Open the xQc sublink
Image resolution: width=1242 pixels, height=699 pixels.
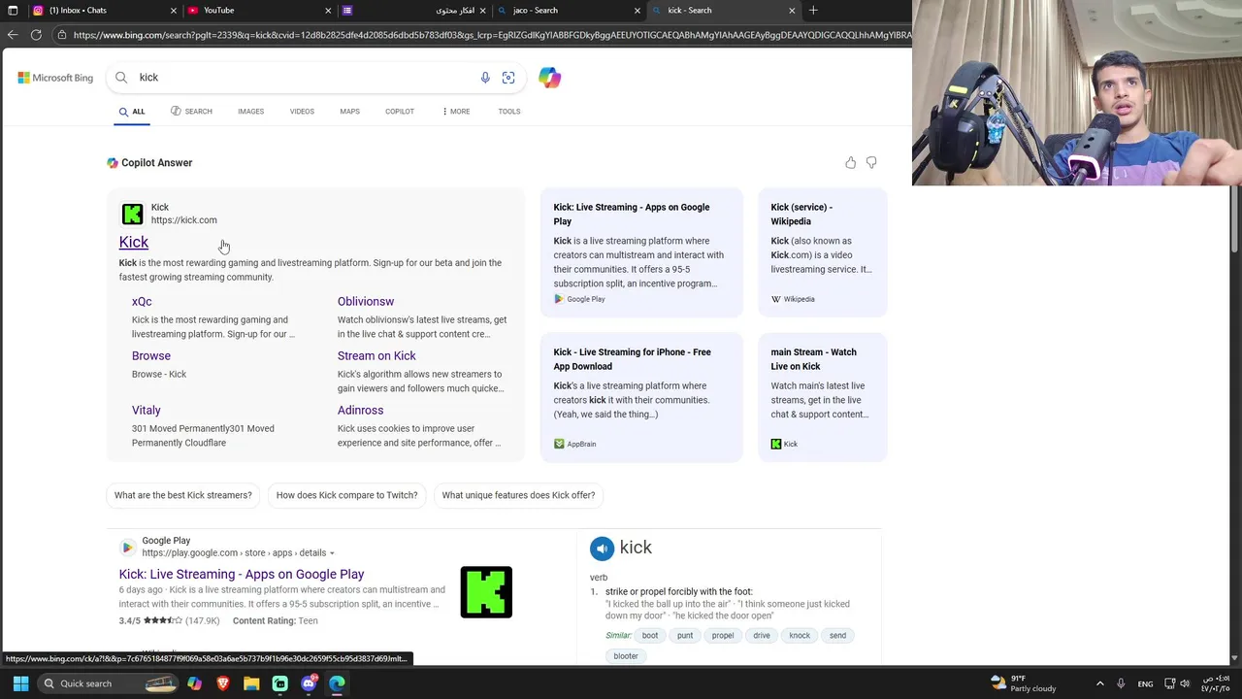point(142,302)
